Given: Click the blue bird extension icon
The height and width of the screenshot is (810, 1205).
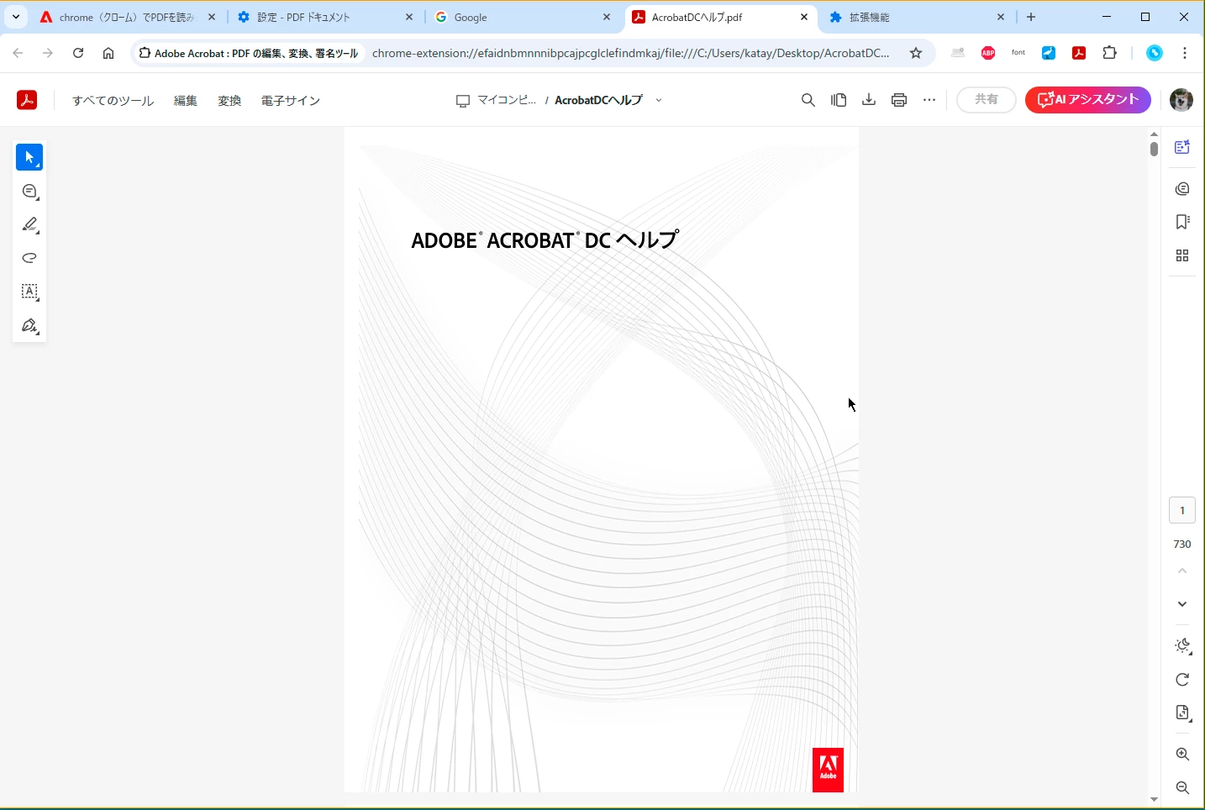Looking at the screenshot, I should (x=1049, y=53).
